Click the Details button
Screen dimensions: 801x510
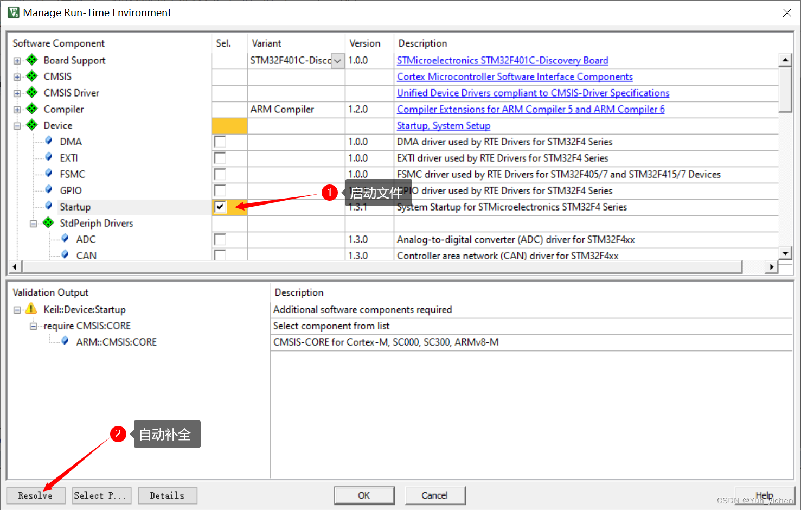[x=167, y=495]
